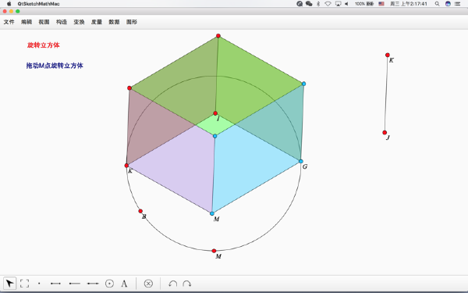Click the red title text 旋转立方体

click(43, 45)
